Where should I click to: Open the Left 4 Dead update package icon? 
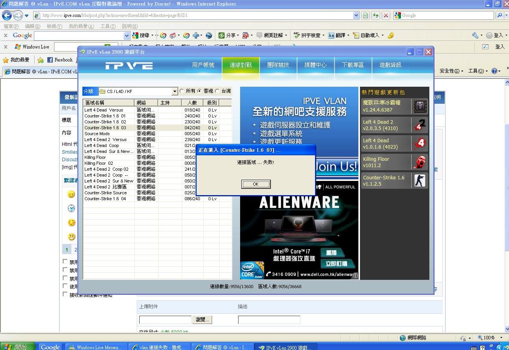(x=420, y=143)
